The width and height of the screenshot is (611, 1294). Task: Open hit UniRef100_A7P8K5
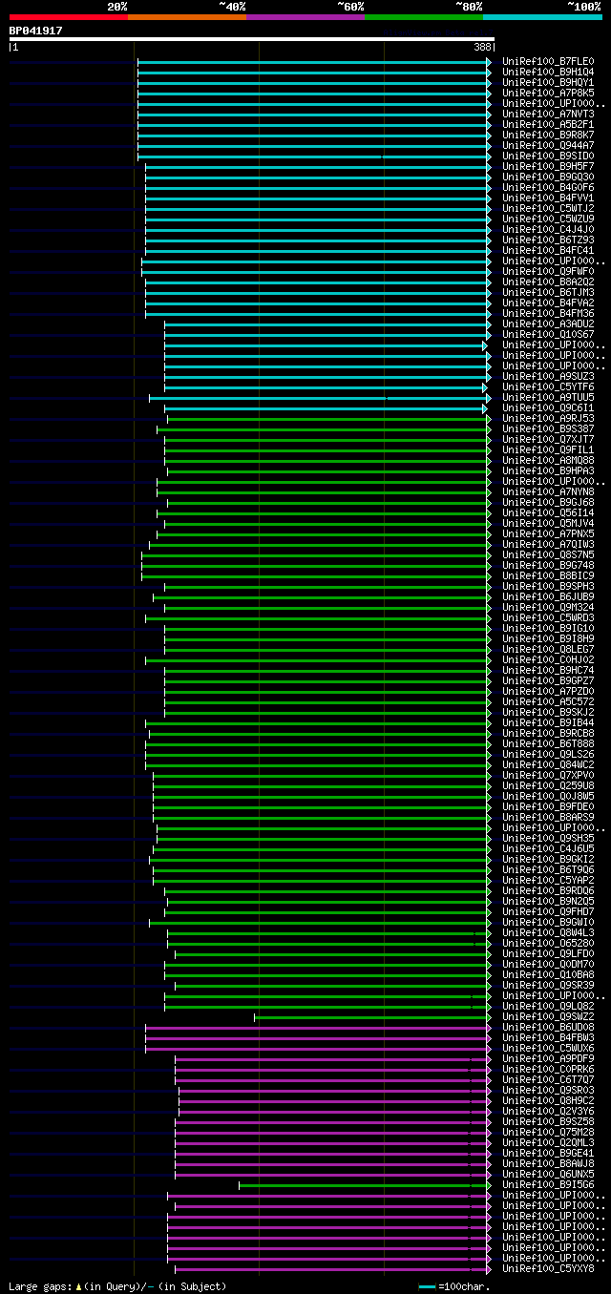(x=548, y=94)
